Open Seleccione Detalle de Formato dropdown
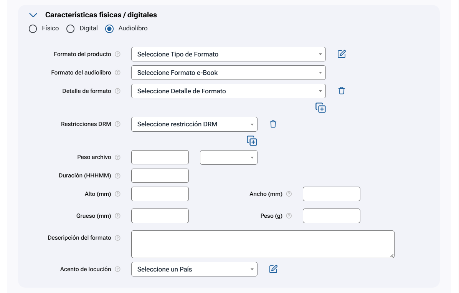Viewport: 459px width, 293px height. (228, 91)
